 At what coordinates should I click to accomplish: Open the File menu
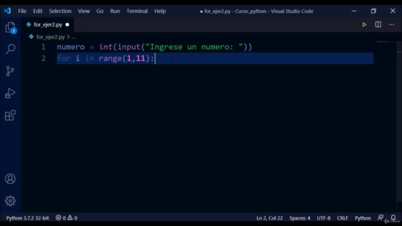[x=22, y=11]
